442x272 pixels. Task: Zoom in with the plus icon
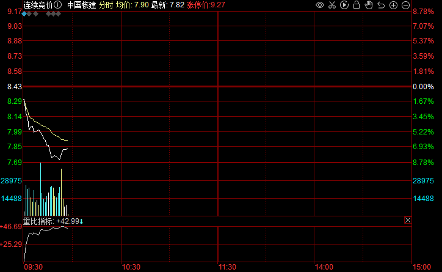[393, 5]
